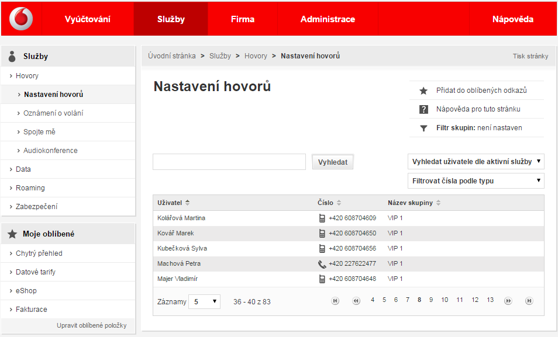Click Přidat do oblíbených odkazů link
The width and height of the screenshot is (558, 337).
tap(481, 91)
